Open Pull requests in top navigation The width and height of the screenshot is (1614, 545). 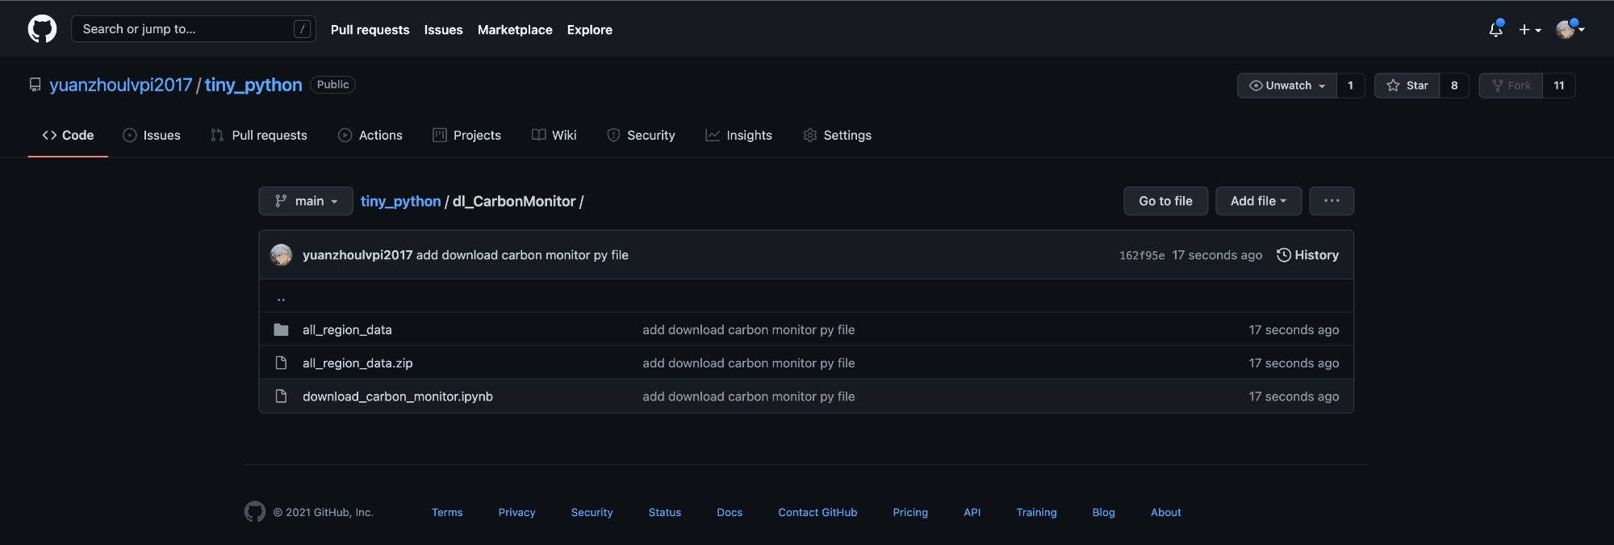coord(370,30)
